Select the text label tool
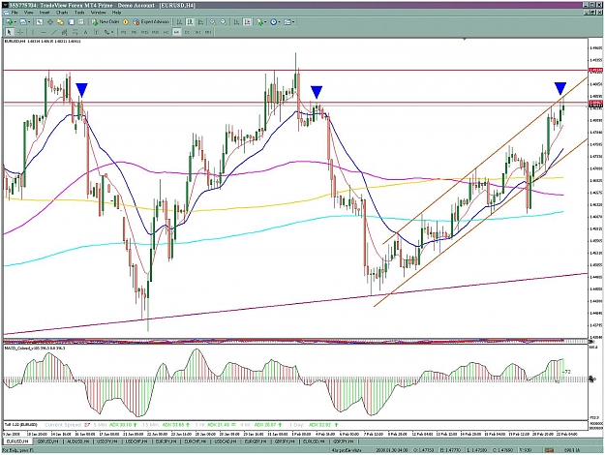The image size is (605, 455). tap(96, 32)
